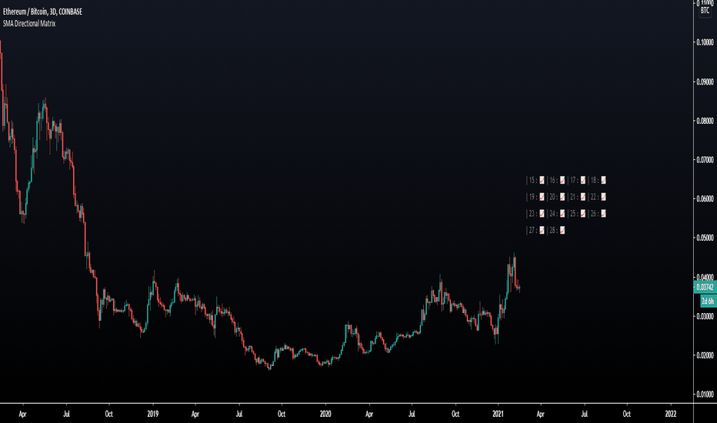This screenshot has width=717, height=423.
Task: Click the chart-up icon next to 18
Action: [604, 180]
